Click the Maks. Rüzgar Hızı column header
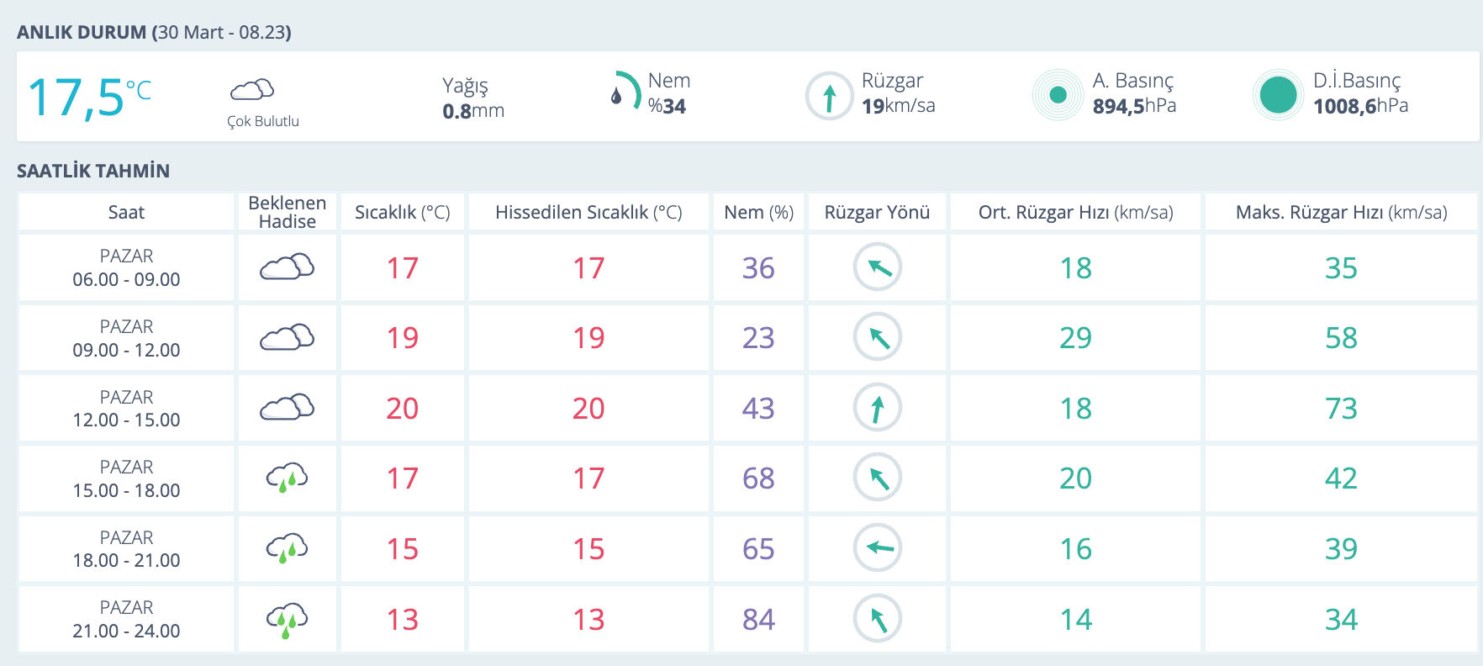 pyautogui.click(x=1341, y=213)
